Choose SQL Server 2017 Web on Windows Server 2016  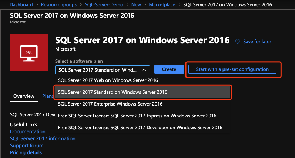[x=143, y=80]
